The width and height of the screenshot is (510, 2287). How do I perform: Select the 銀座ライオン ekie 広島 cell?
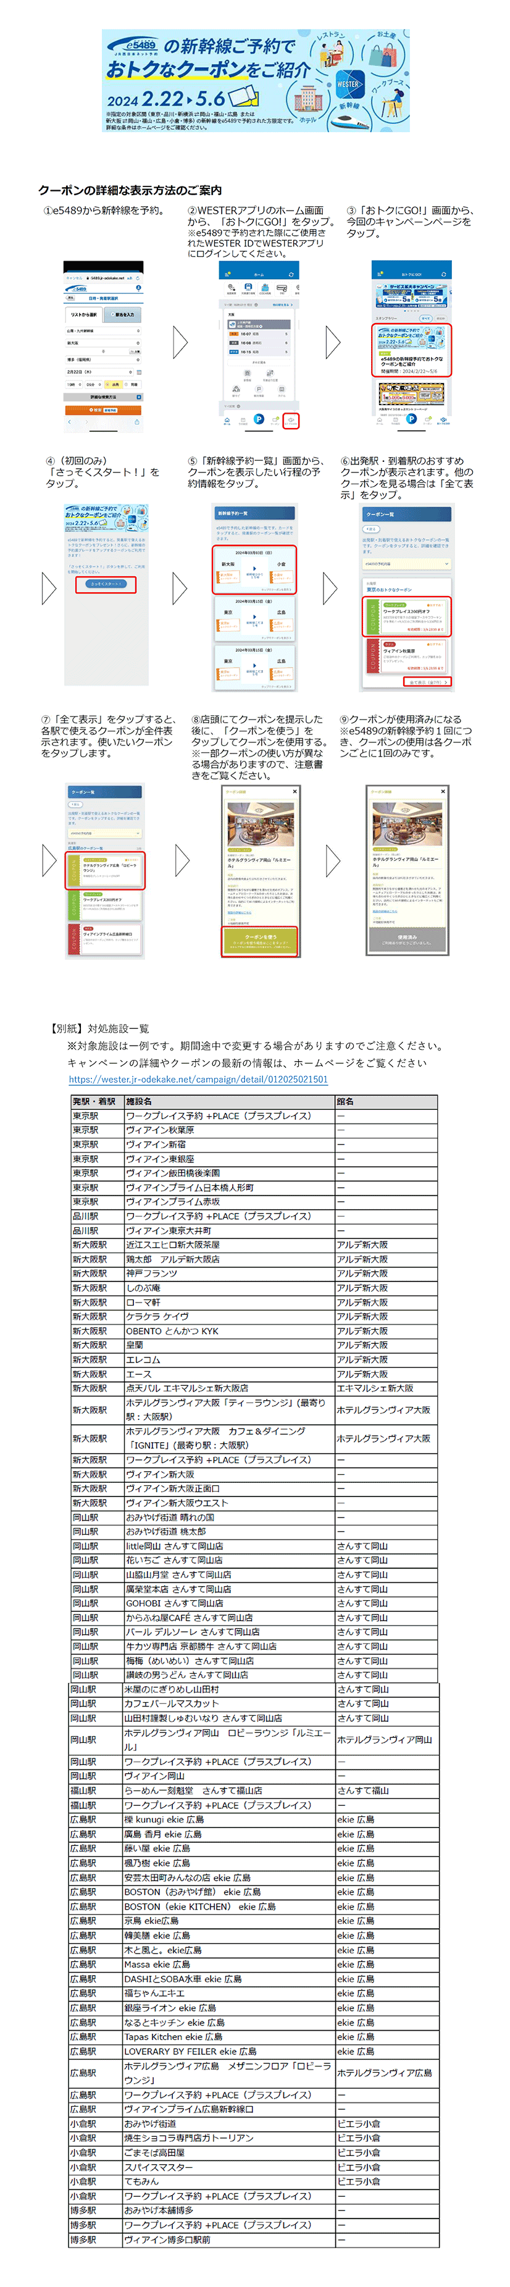tap(229, 2008)
